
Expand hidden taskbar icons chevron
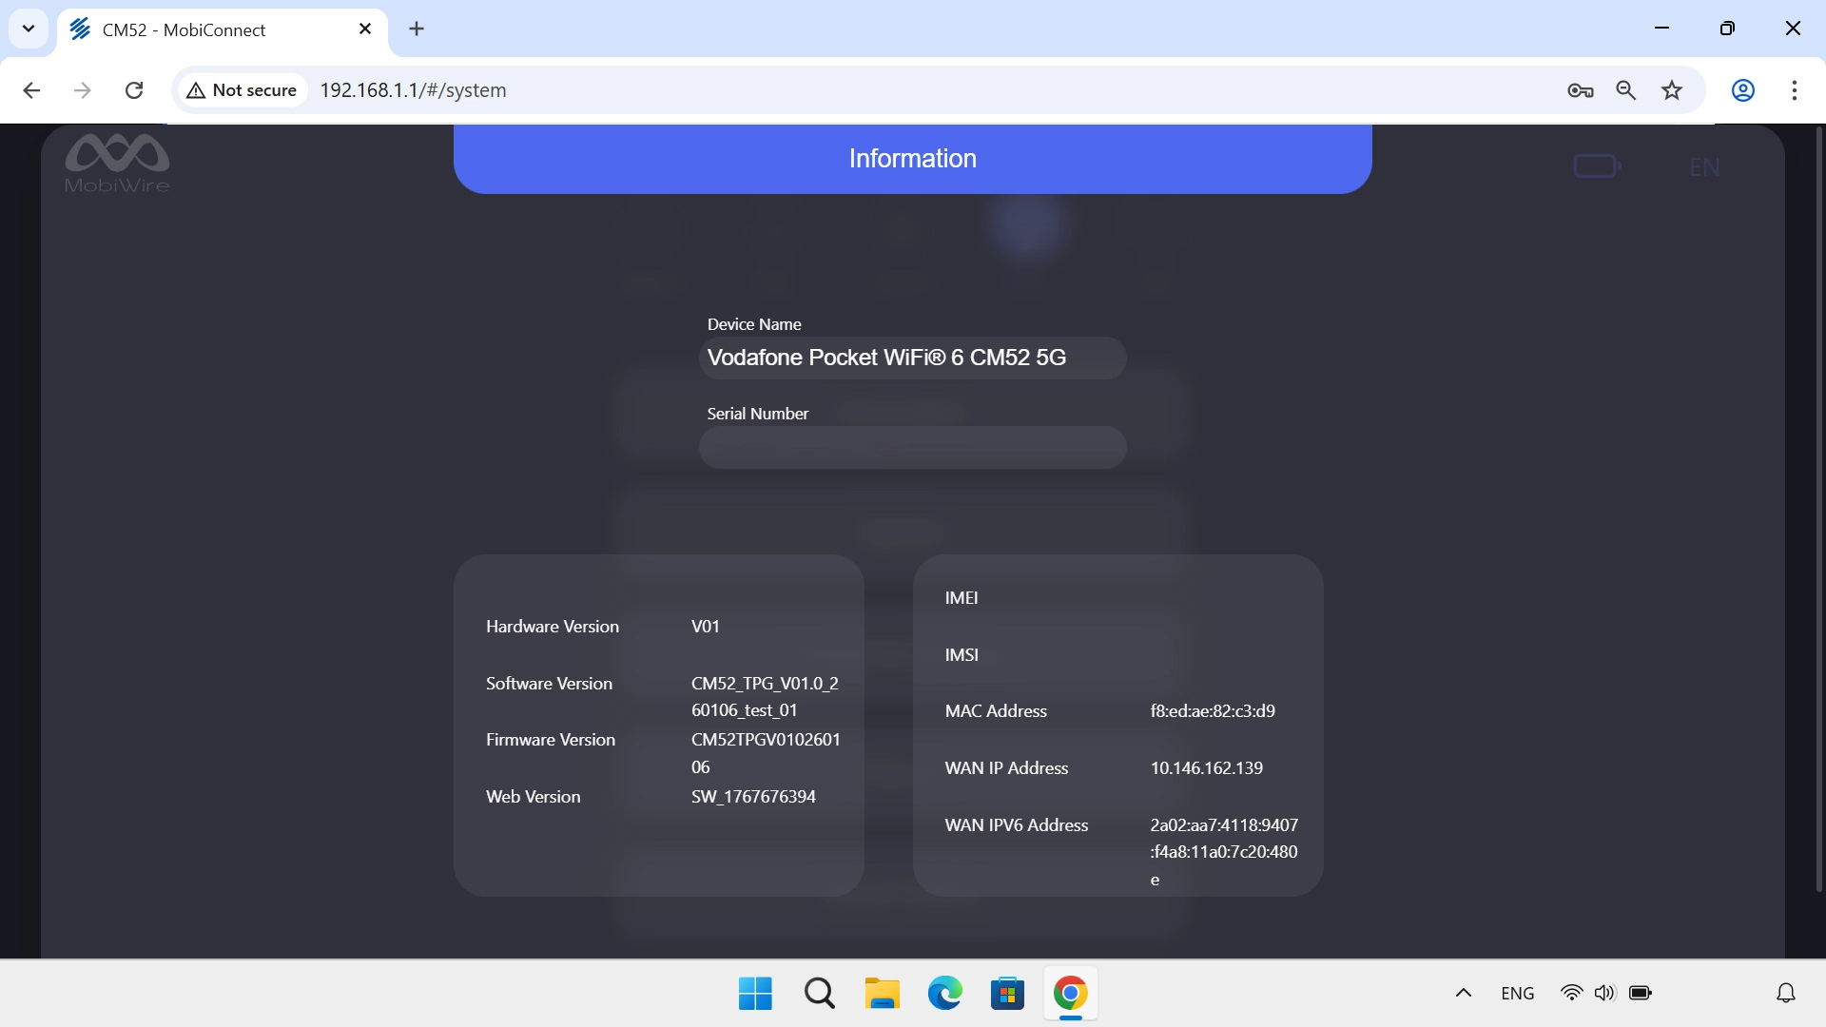pos(1463,992)
